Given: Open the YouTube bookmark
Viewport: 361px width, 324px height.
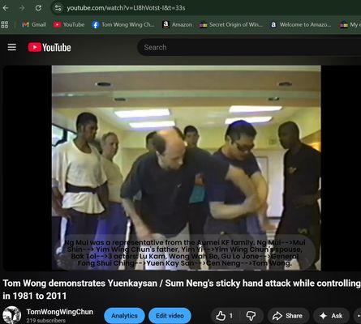Looking at the screenshot, I should click(69, 24).
